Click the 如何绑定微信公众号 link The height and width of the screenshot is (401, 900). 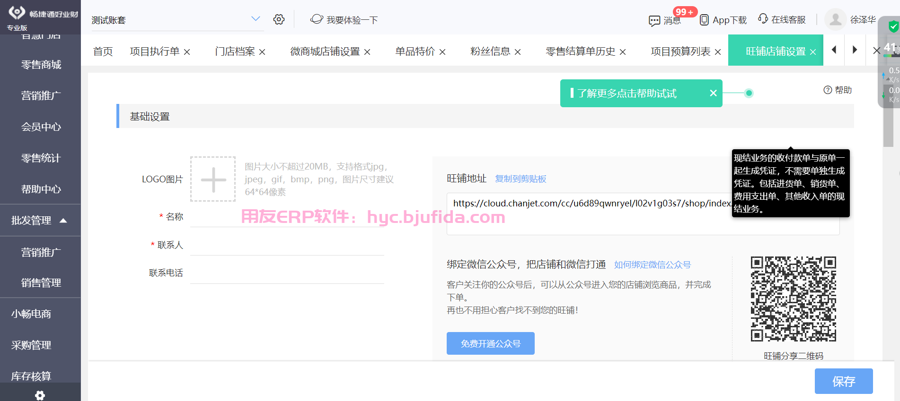pyautogui.click(x=653, y=264)
